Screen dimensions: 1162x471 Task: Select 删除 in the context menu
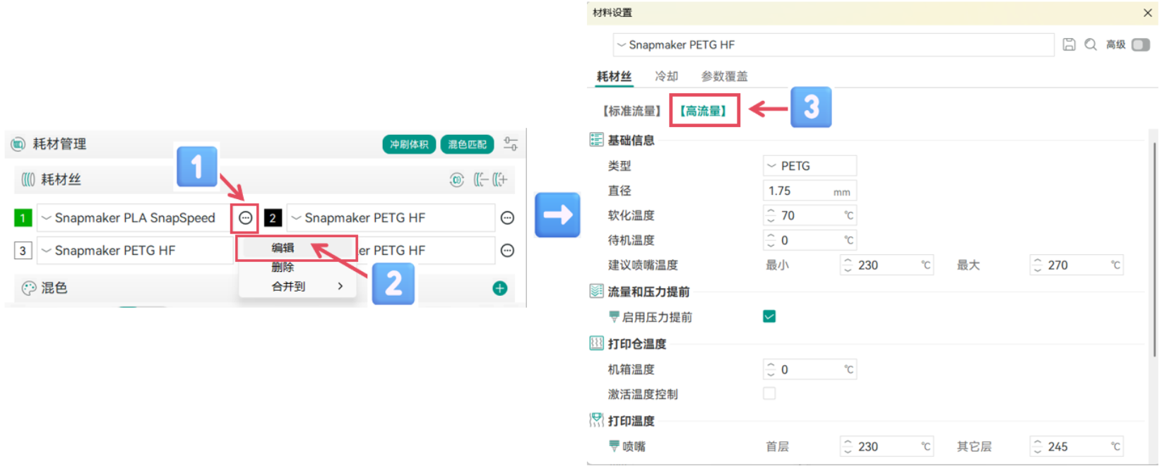(283, 267)
